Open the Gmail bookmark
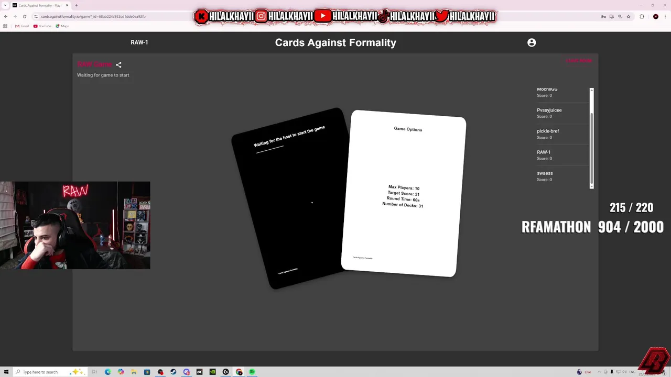The width and height of the screenshot is (671, 377). pyautogui.click(x=22, y=26)
